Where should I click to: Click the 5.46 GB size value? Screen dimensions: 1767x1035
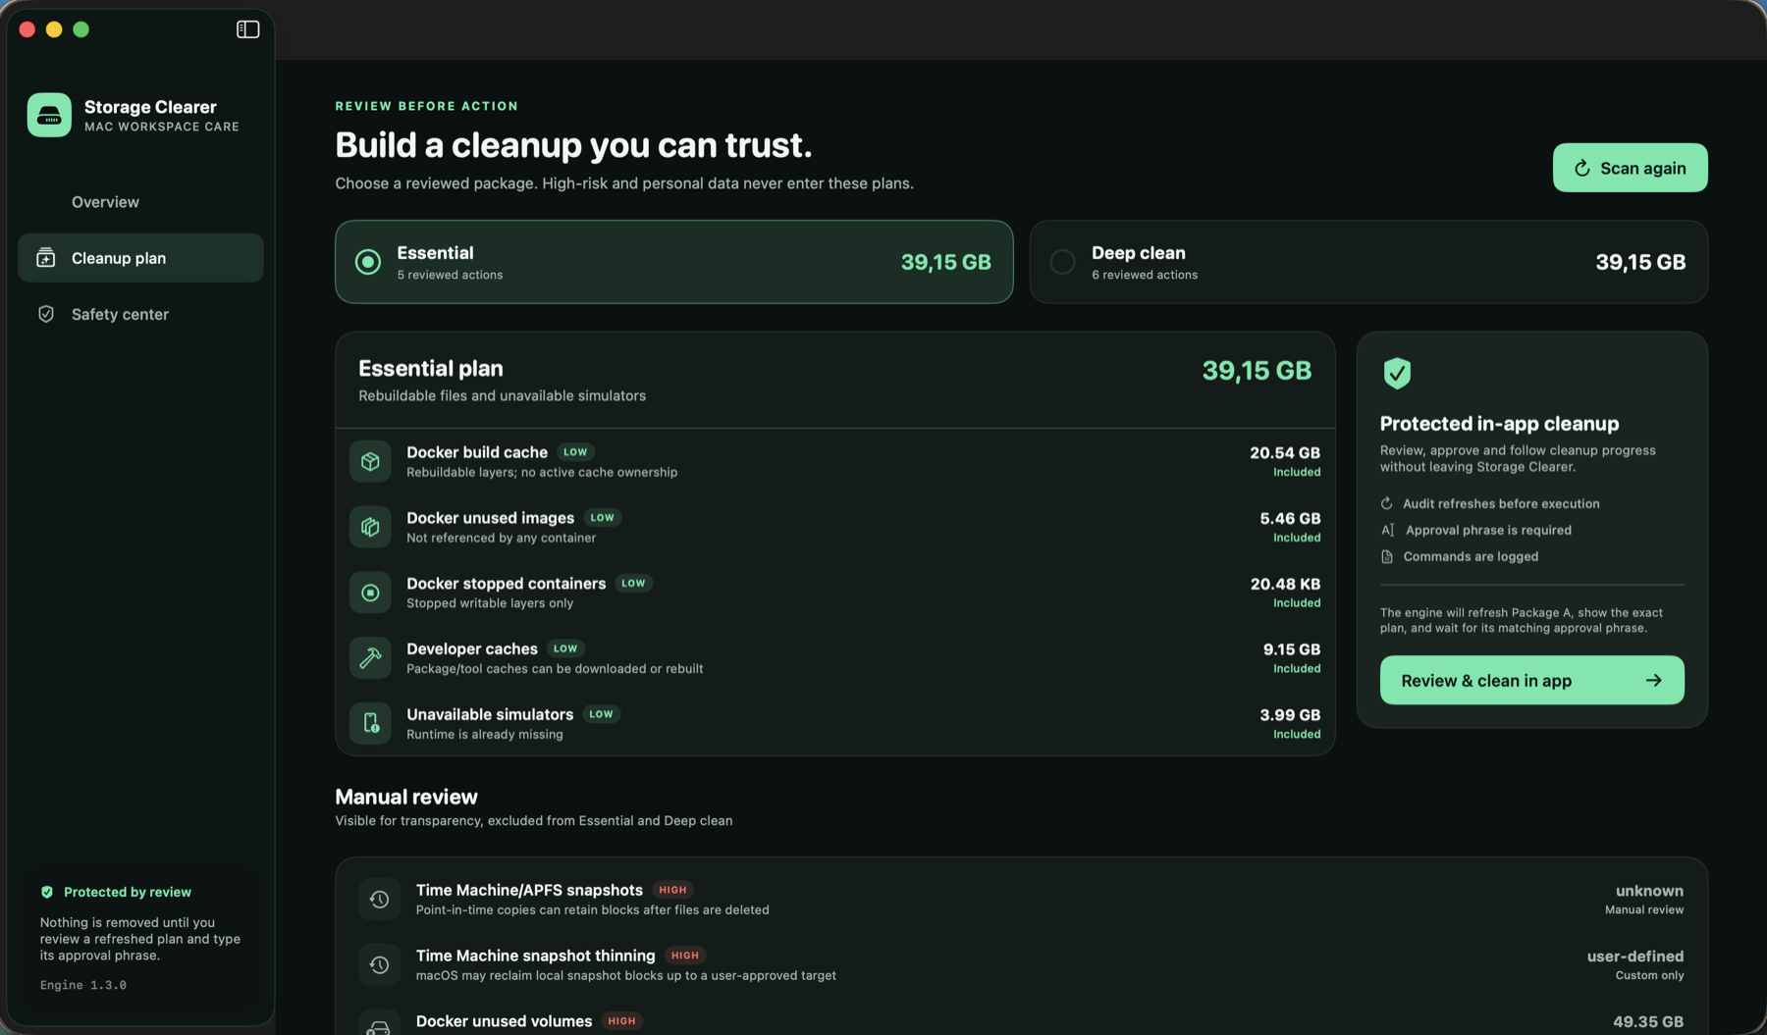coord(1290,519)
